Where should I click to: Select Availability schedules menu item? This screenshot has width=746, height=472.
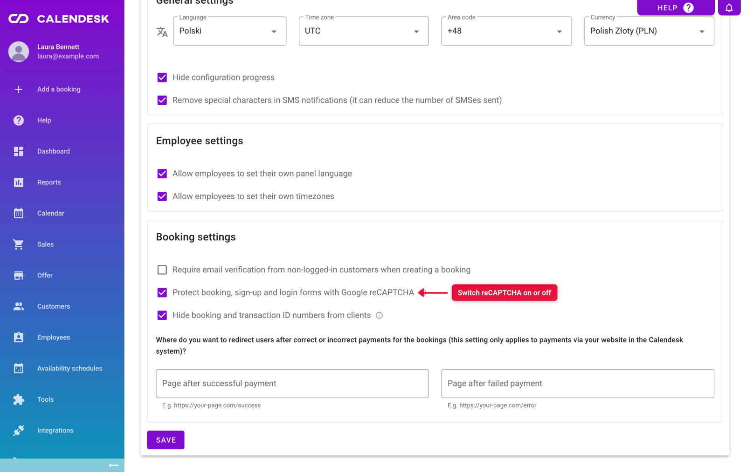click(x=62, y=368)
